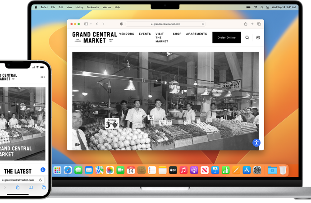This screenshot has height=203, width=311.
Task: Click the Order Online button
Action: (x=227, y=37)
